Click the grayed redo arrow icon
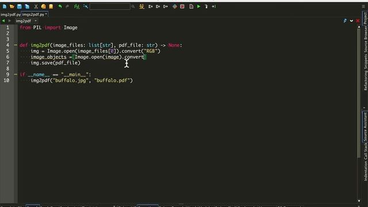Screen dimensions: 368x207 pyautogui.click(x=67, y=6)
